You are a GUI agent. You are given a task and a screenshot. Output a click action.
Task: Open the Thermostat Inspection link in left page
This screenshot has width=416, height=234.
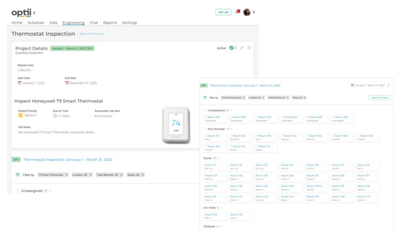click(68, 159)
